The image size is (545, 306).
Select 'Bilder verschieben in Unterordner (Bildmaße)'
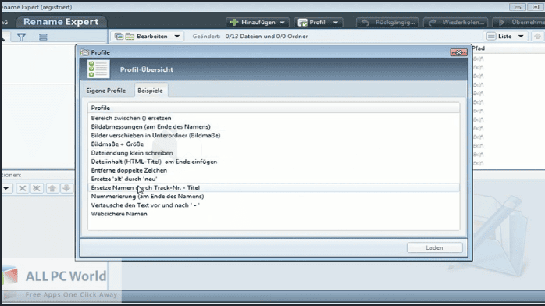[273, 136]
